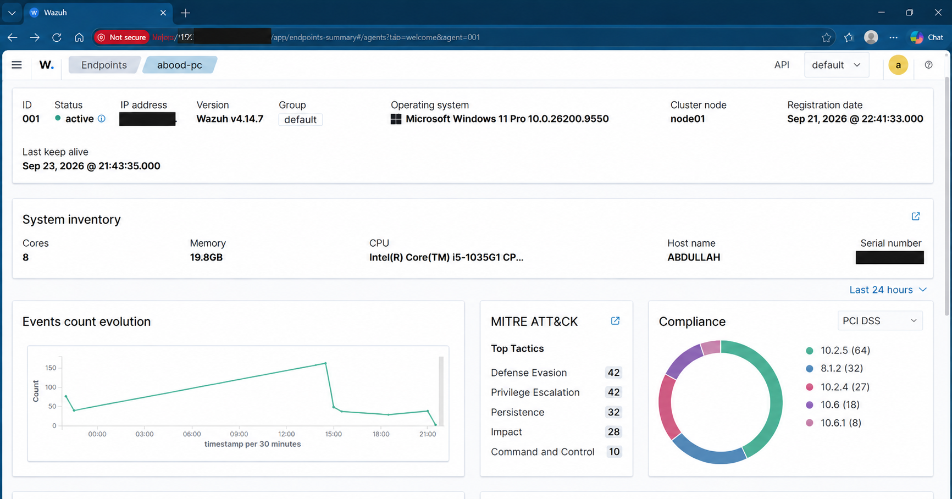
Task: Open the browser profile icon
Action: [871, 37]
